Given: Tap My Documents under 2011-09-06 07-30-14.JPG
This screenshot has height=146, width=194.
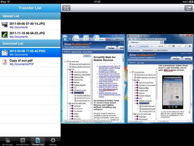Looking at the screenshot, I should click(19, 27).
